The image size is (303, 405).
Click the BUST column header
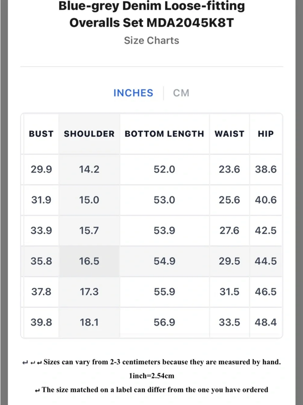click(41, 134)
